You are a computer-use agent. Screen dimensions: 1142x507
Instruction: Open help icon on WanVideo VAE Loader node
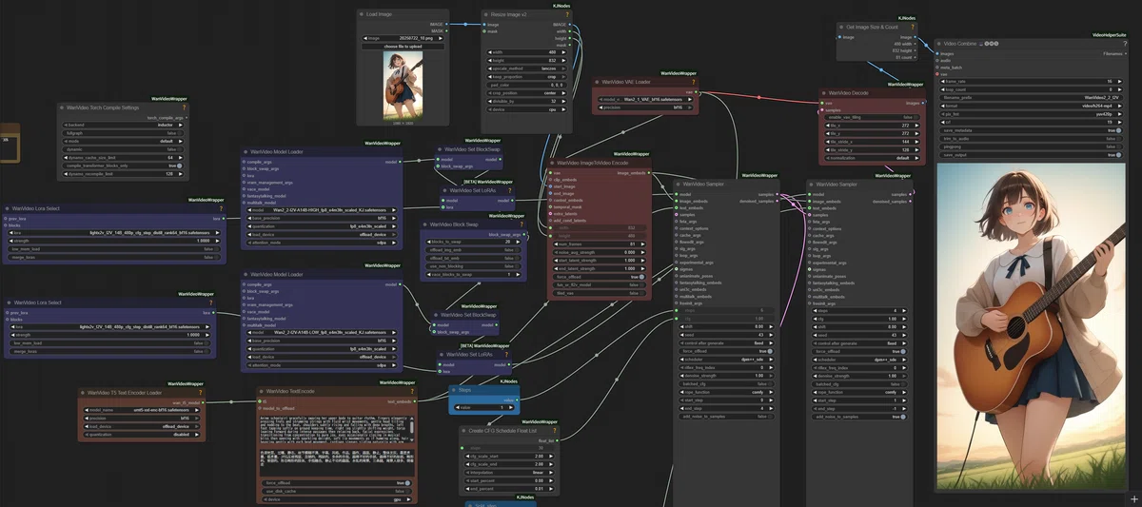(694, 83)
